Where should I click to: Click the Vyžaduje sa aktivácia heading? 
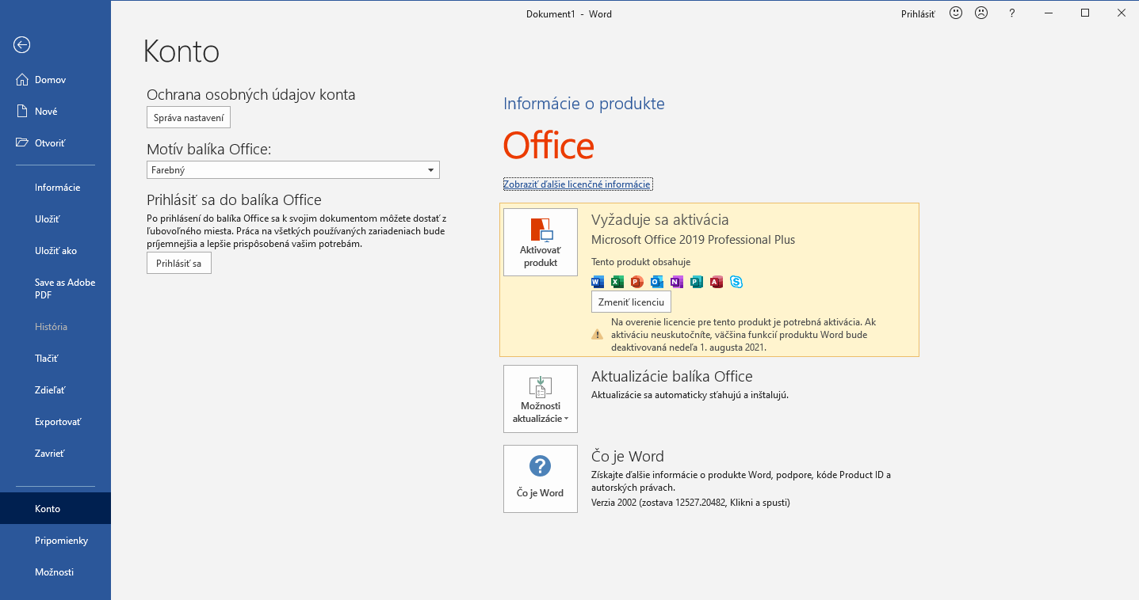click(659, 220)
